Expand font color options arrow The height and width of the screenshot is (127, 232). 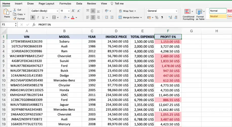point(76,17)
